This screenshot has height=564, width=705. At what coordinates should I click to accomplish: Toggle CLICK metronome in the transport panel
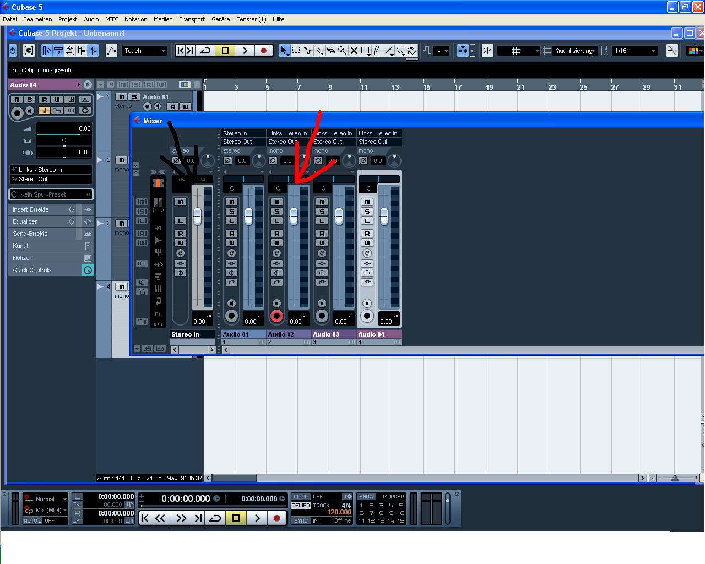coord(301,497)
